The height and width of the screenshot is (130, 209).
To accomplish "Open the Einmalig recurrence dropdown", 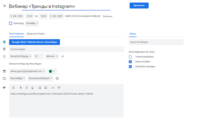I will [32, 23].
